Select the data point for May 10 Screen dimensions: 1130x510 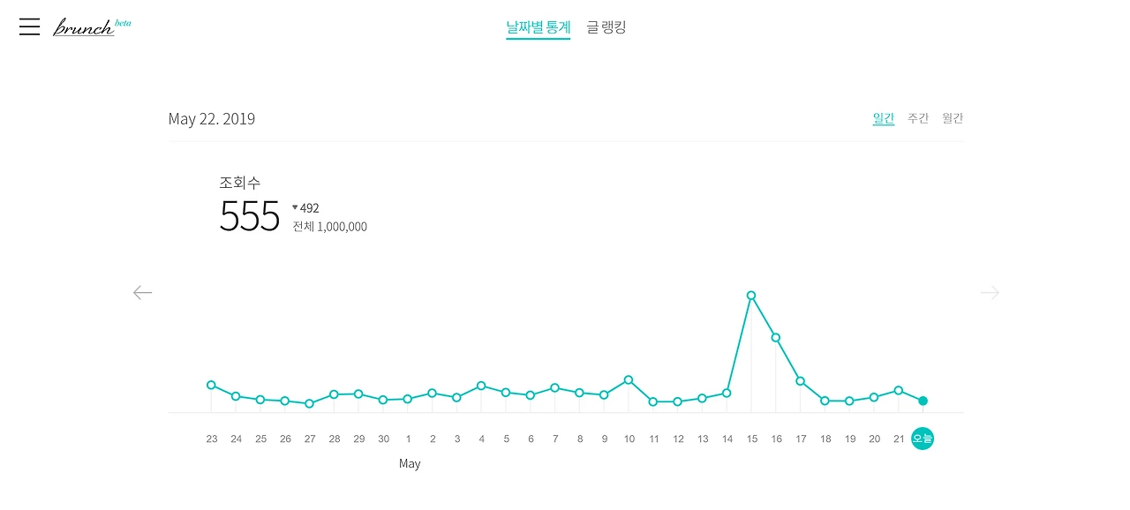coord(629,380)
